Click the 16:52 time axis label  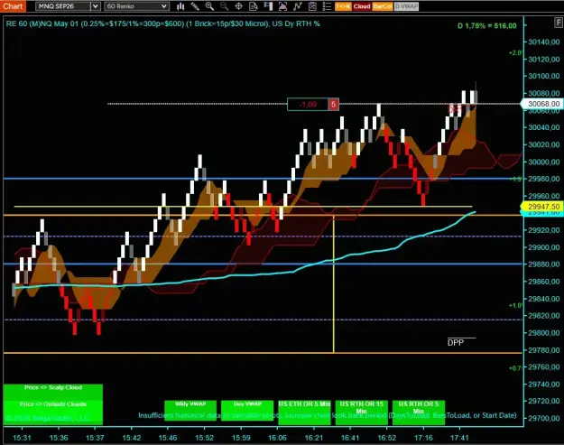[x=386, y=438]
